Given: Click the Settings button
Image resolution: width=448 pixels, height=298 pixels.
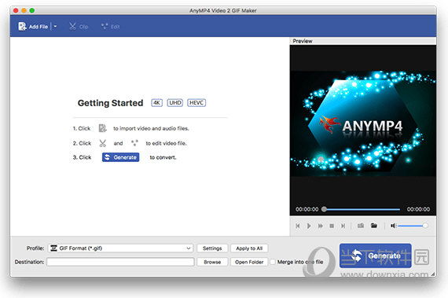Looking at the screenshot, I should pos(212,248).
